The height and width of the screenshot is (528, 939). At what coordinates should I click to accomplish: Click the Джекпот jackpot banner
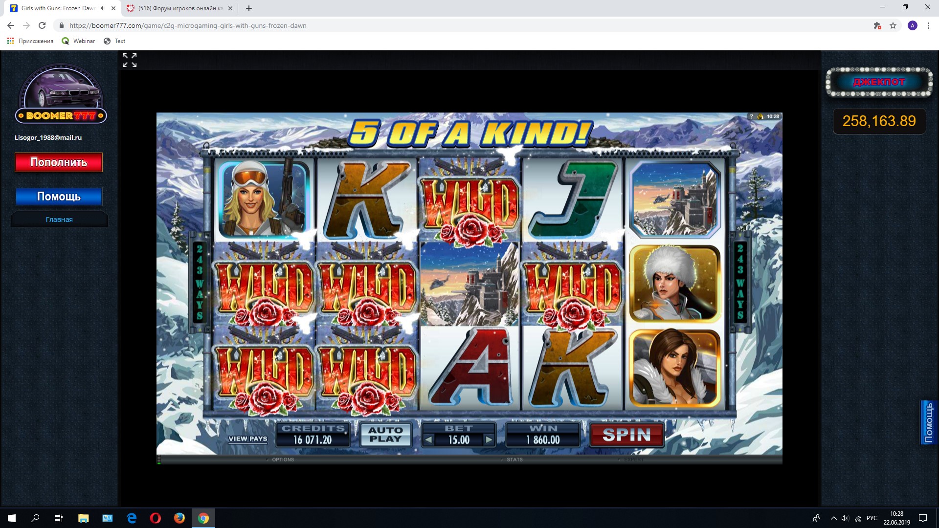tap(879, 82)
